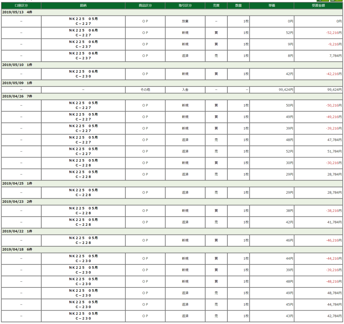Click the partially visible green button at far top right
The image size is (344, 324).
coord(337,1)
